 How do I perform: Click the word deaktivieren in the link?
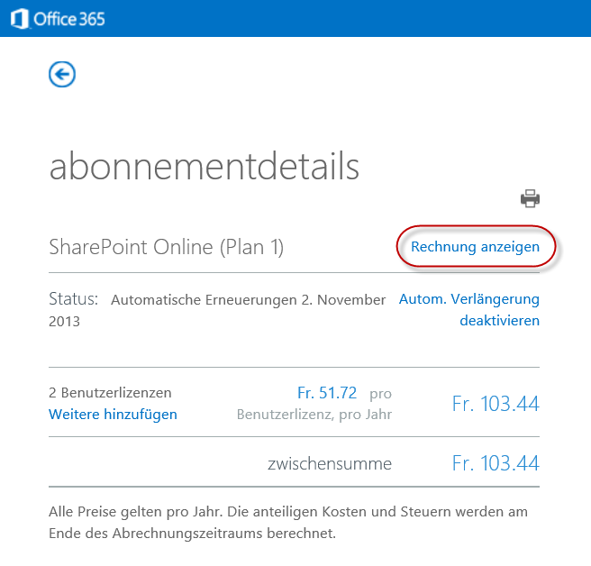pos(499,321)
